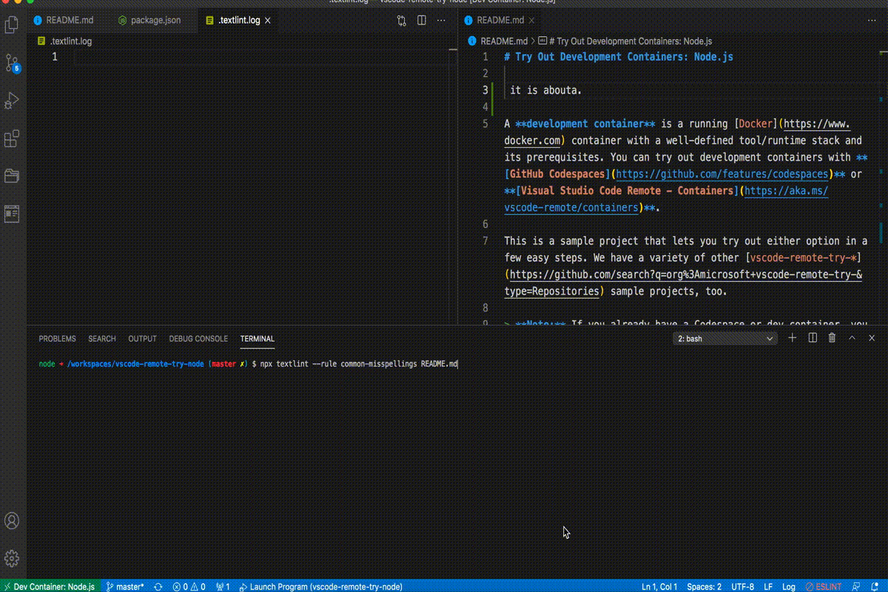Open the terminal selector '2: bash' dropdown

click(x=725, y=338)
